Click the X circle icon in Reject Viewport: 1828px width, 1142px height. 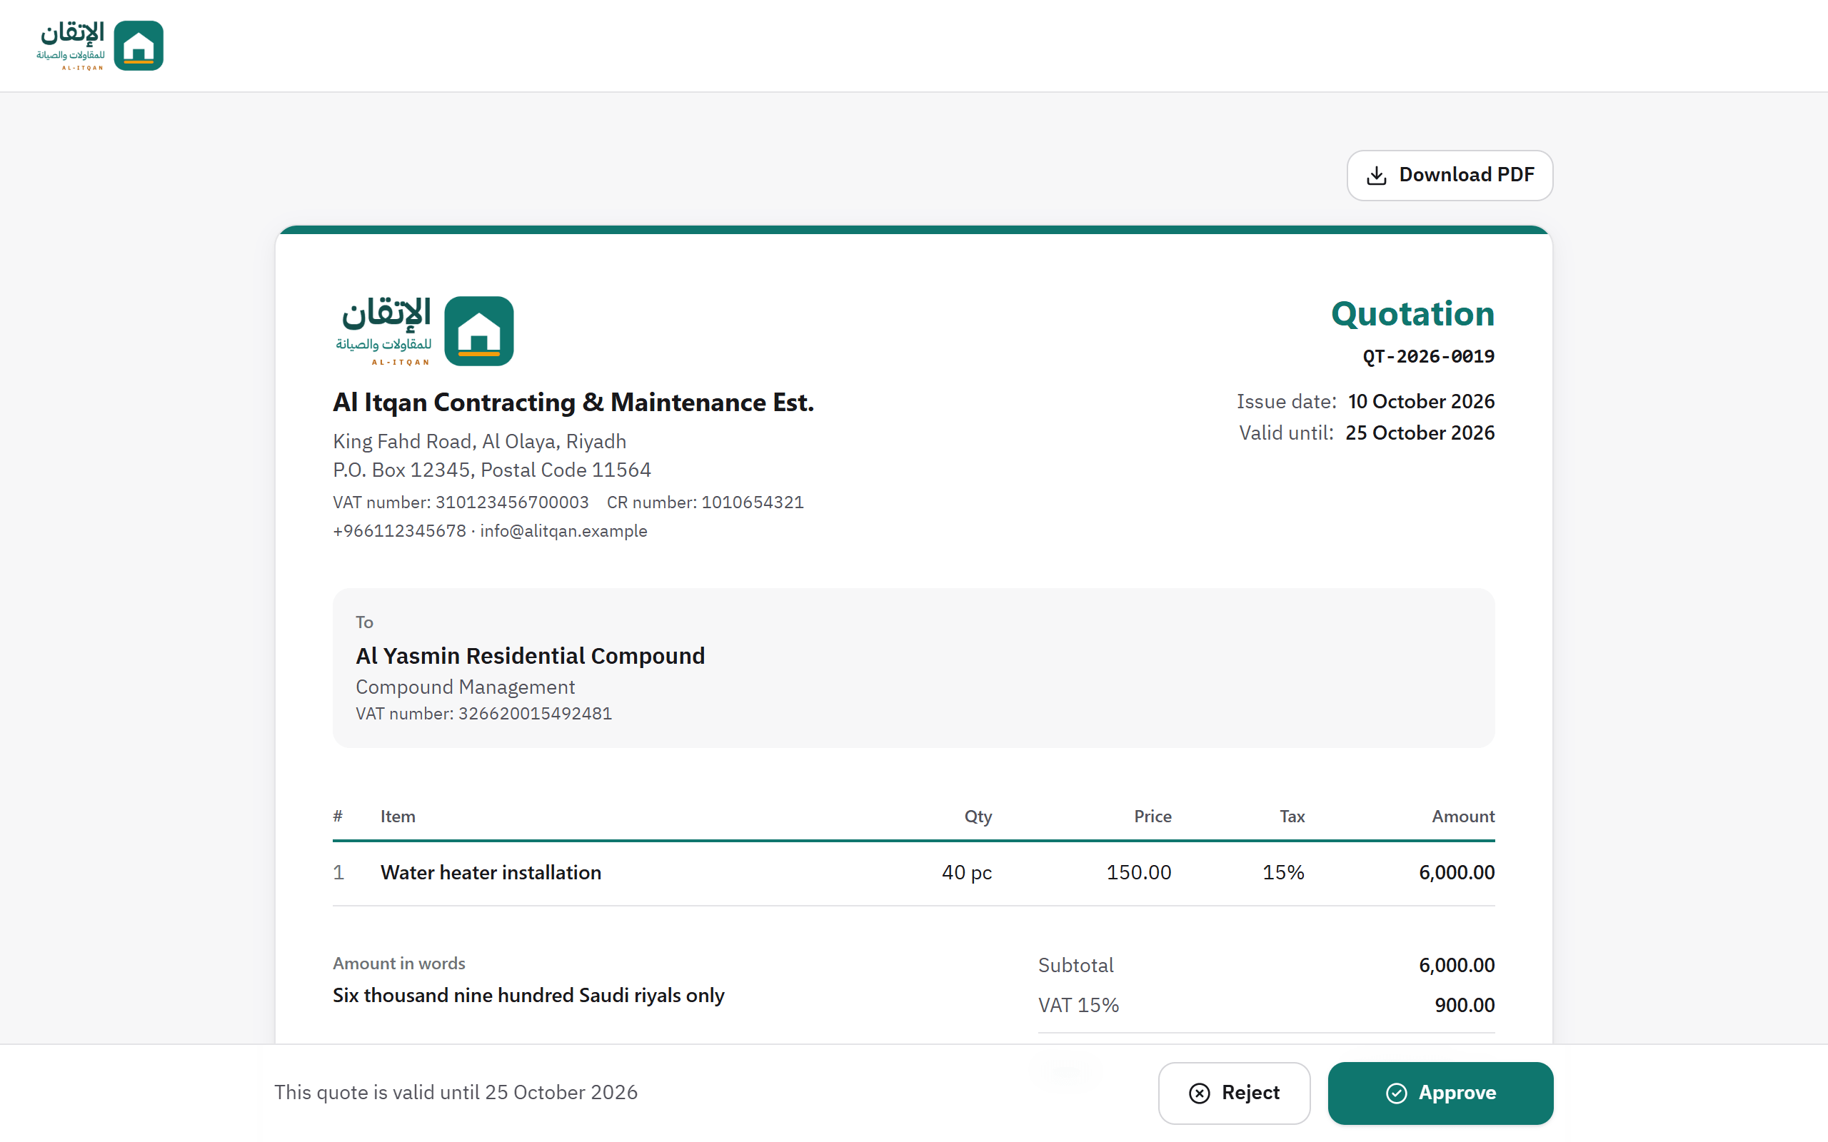click(x=1200, y=1093)
